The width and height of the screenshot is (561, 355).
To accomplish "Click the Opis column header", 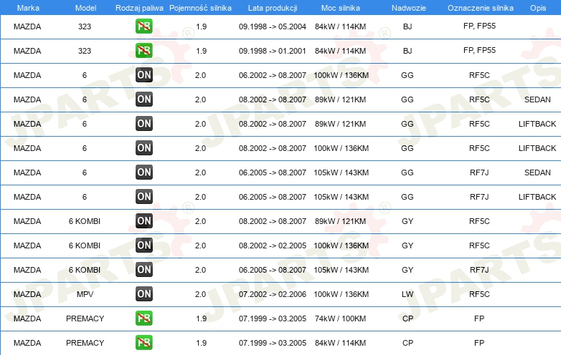I will 538,8.
